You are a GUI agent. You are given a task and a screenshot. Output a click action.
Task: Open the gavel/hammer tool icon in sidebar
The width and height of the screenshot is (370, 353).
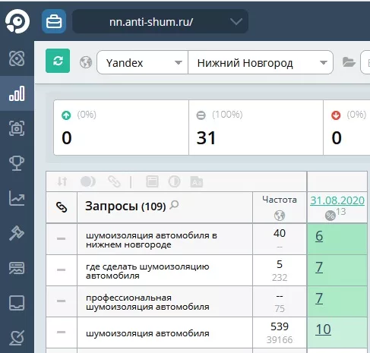click(17, 233)
